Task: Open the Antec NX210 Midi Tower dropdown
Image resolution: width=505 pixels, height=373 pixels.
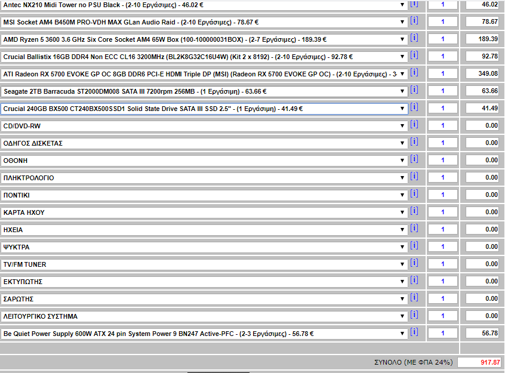Action: (x=204, y=5)
